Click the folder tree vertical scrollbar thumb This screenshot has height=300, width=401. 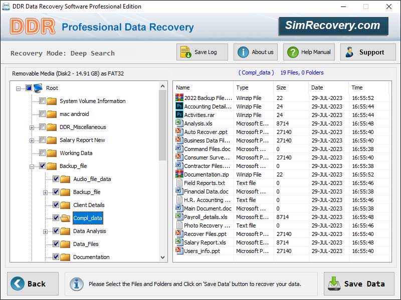coord(162,125)
